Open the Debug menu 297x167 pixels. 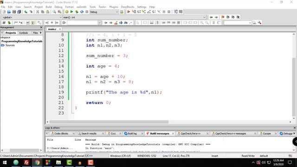pos(58,7)
